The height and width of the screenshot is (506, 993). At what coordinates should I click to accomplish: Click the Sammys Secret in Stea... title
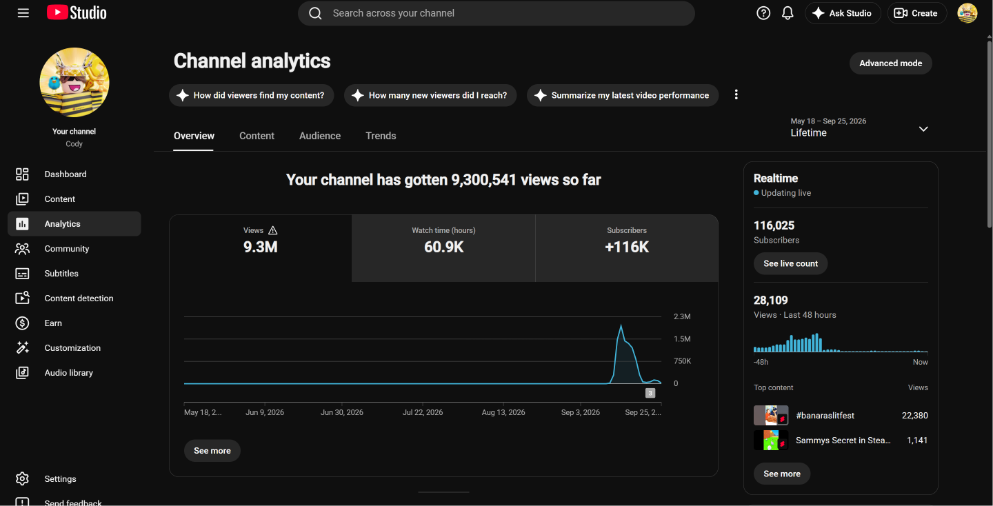(x=843, y=440)
